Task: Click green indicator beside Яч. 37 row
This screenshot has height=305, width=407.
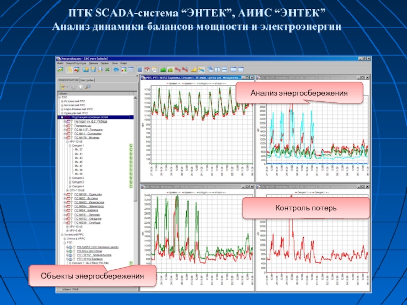Action: point(131,149)
